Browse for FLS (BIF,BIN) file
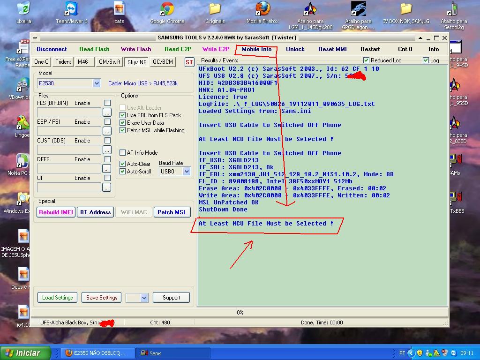Viewport: 480px width, 360px height. coord(106,112)
